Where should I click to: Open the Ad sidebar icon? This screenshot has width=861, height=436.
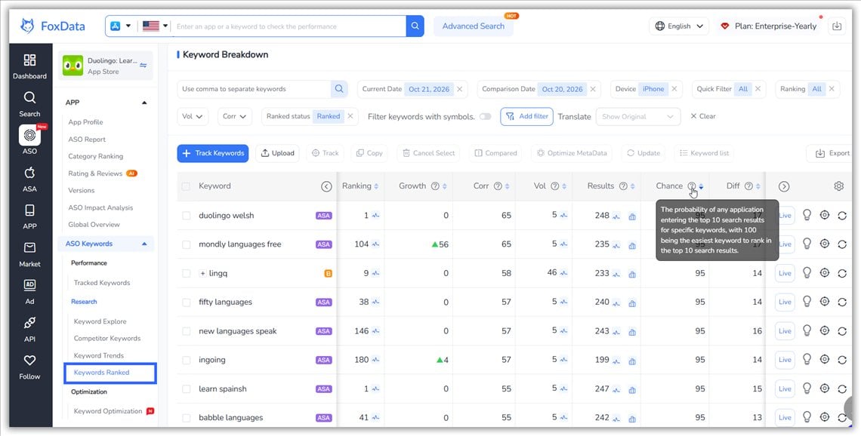(x=29, y=292)
